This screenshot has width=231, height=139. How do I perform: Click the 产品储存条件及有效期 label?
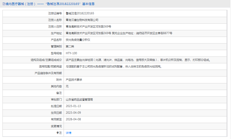coord(48,73)
